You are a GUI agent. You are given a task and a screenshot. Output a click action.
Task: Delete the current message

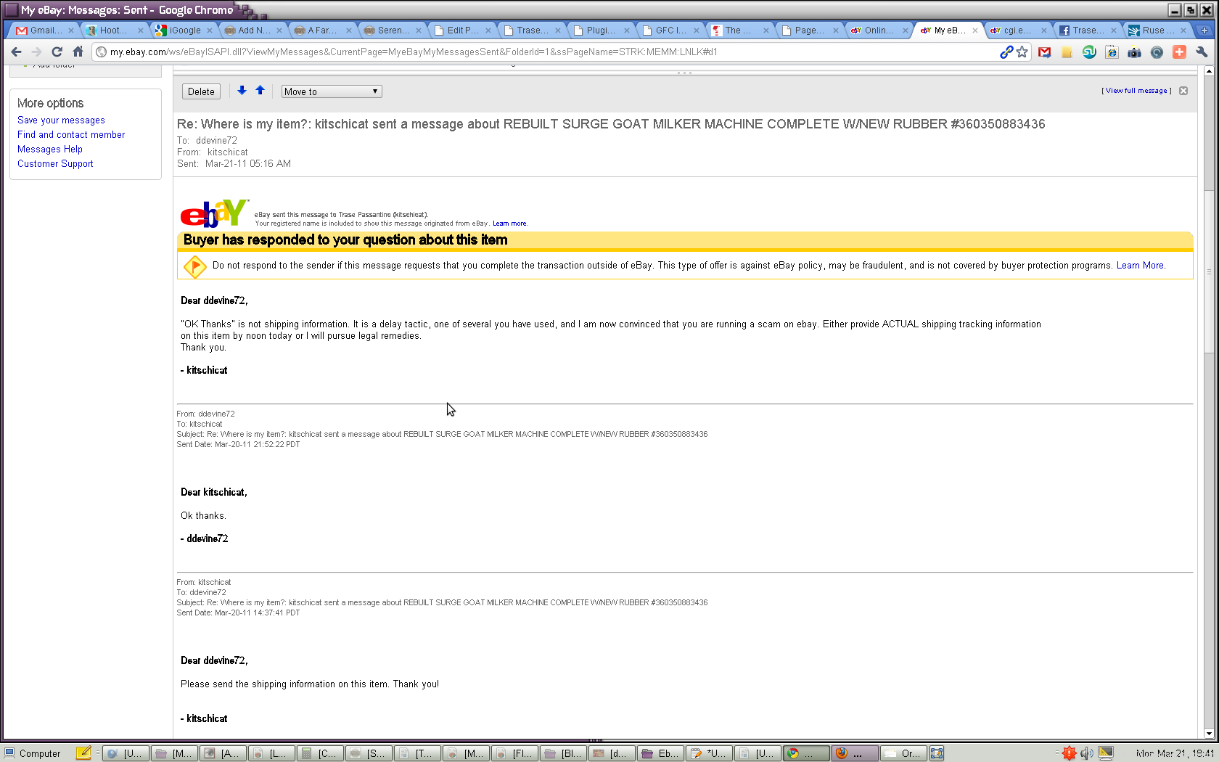(x=201, y=91)
